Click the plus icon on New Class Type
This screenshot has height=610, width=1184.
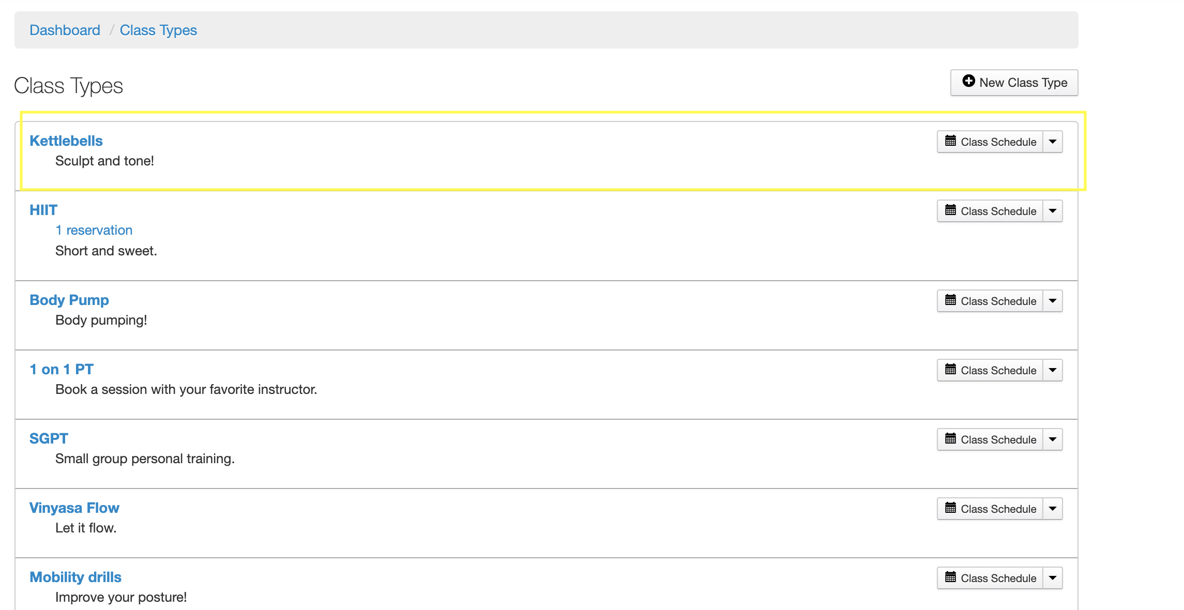(968, 82)
